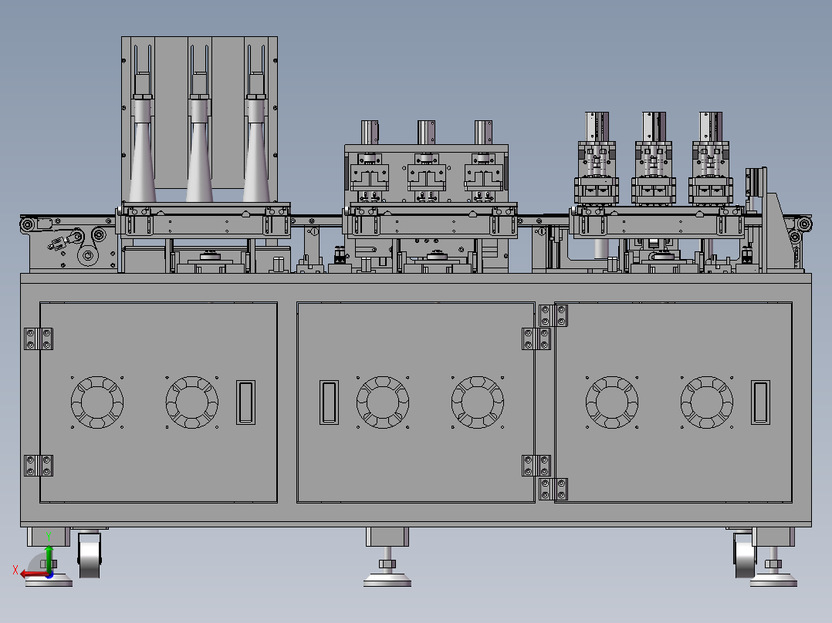The height and width of the screenshot is (623, 832).
Task: Select the carrier tray under the right station
Action: (x=657, y=221)
